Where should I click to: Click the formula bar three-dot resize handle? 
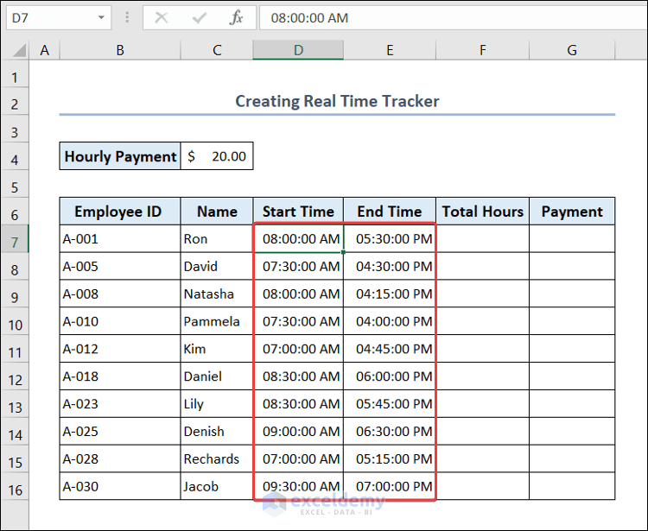tap(127, 17)
